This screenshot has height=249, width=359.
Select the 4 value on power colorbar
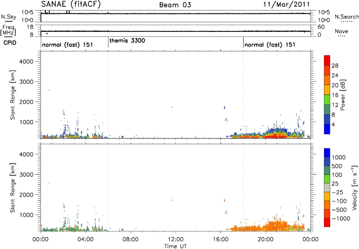click(333, 124)
